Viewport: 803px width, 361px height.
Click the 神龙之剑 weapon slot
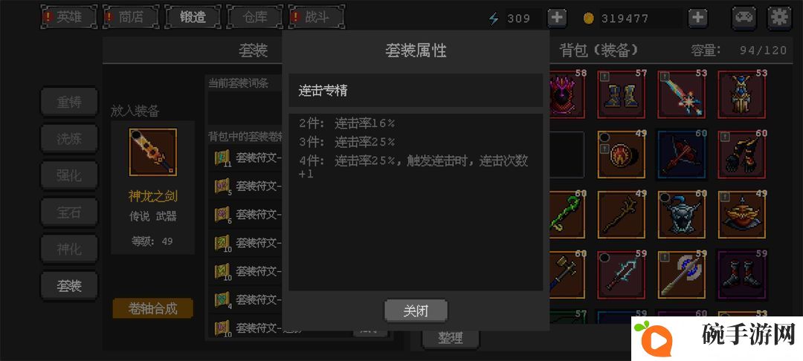coord(152,152)
